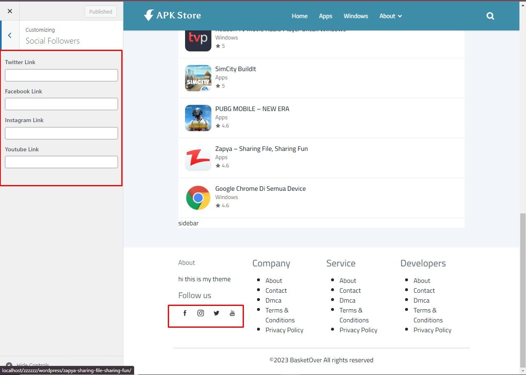526x375 pixels.
Task: Click Privacy Policy under Developers
Action: tap(432, 330)
